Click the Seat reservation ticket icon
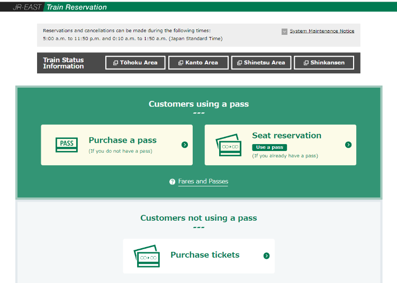 229,145
